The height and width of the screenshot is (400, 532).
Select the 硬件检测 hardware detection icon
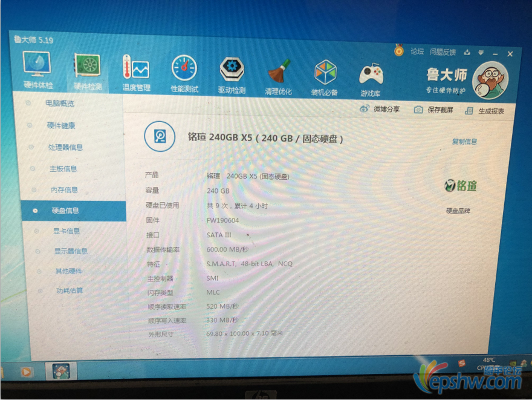[x=87, y=72]
